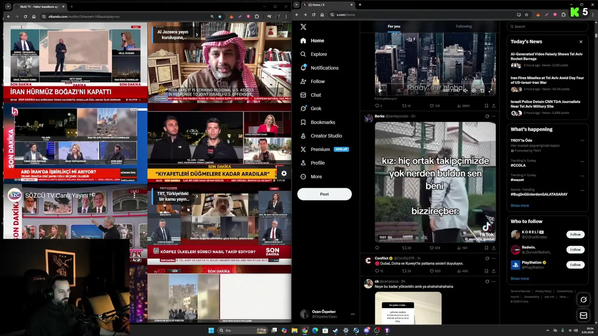Open more options on ck's post
This screenshot has height=336, width=598.
pos(493,281)
